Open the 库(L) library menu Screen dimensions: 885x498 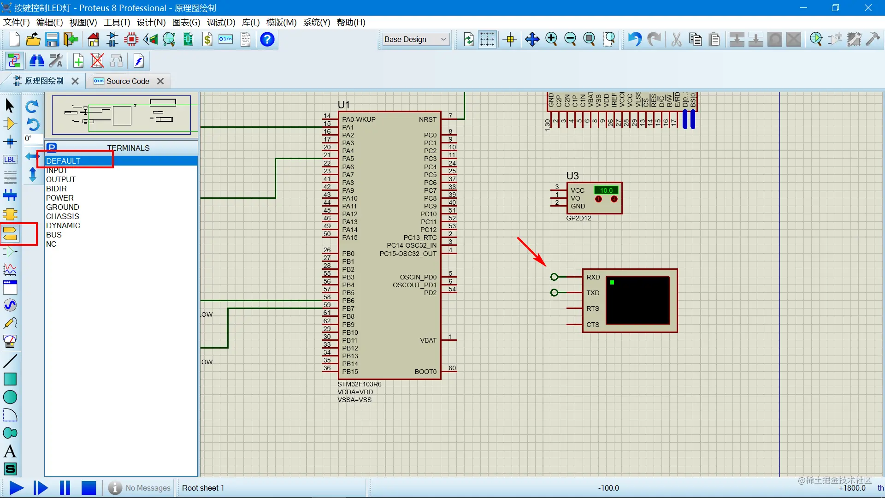click(251, 22)
